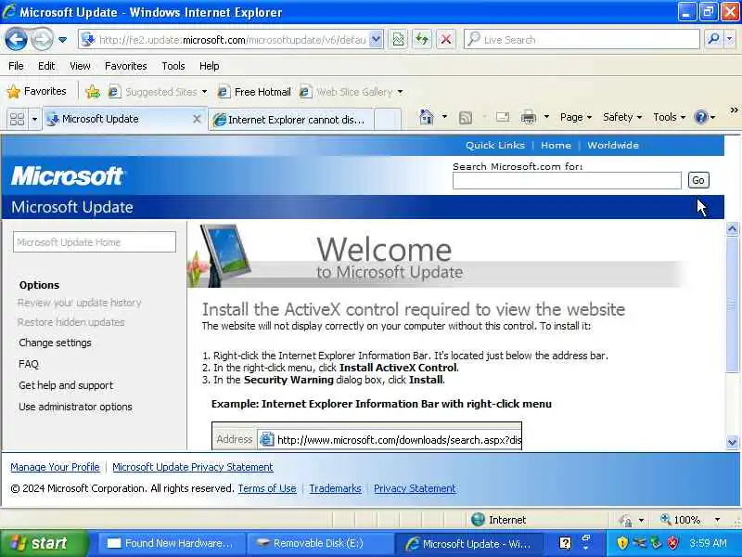
Task: Click the Print icon
Action: click(528, 117)
